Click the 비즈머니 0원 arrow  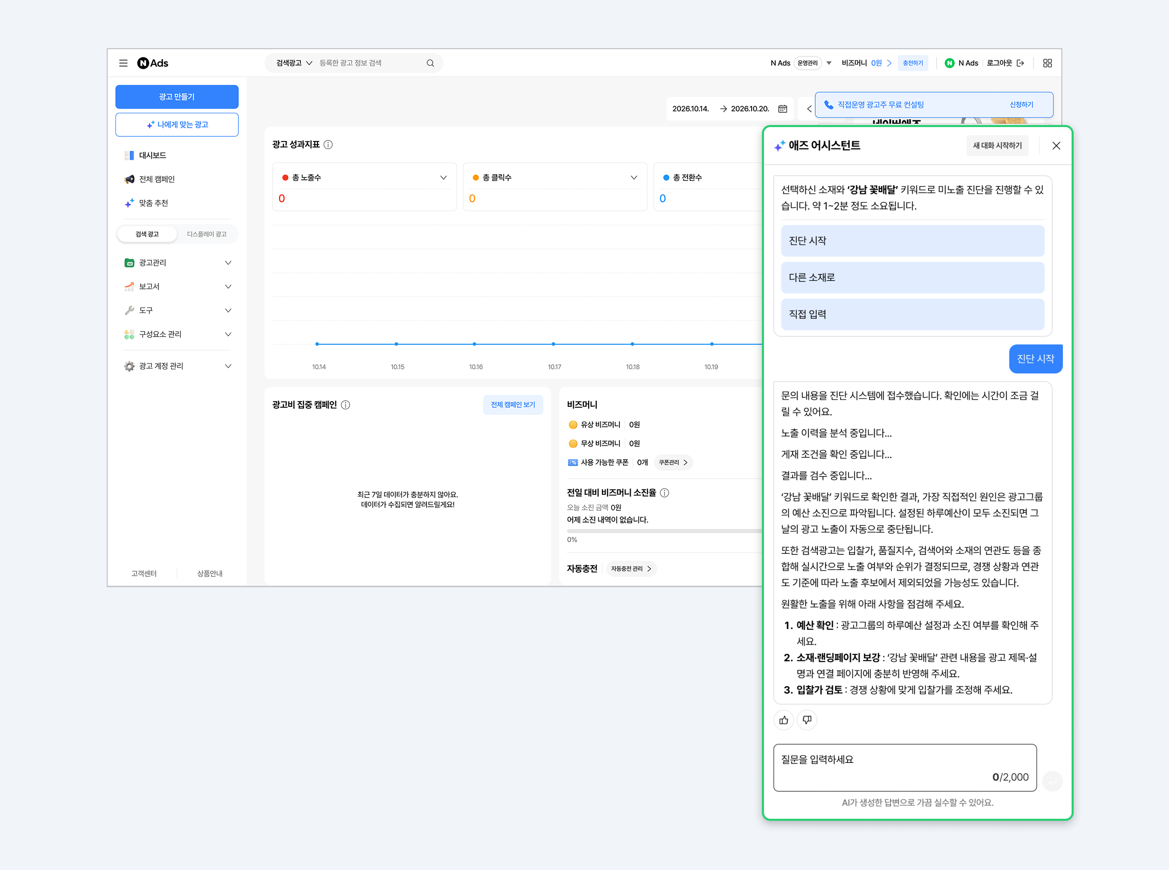889,63
